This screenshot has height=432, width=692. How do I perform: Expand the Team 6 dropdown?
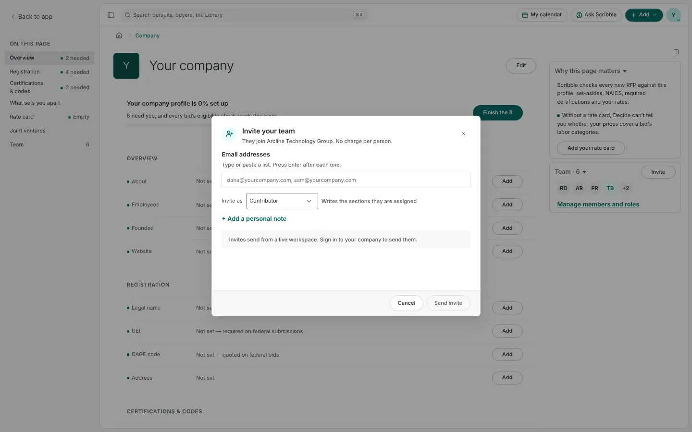click(570, 172)
